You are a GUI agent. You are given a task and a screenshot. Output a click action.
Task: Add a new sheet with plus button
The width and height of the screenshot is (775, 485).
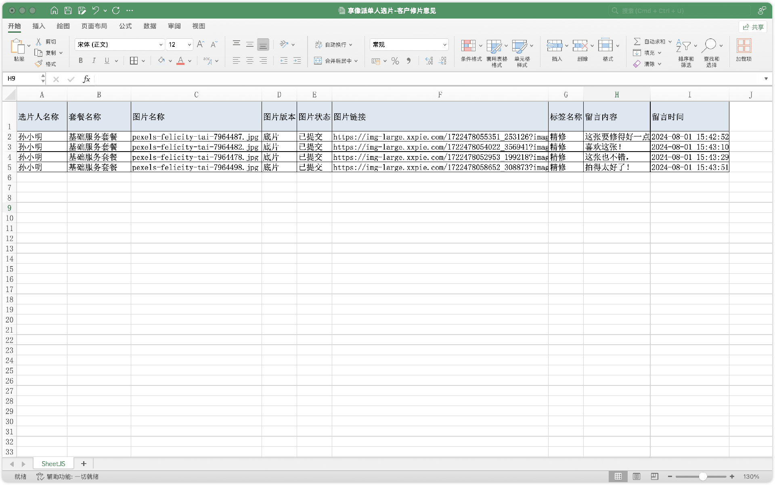tap(84, 464)
